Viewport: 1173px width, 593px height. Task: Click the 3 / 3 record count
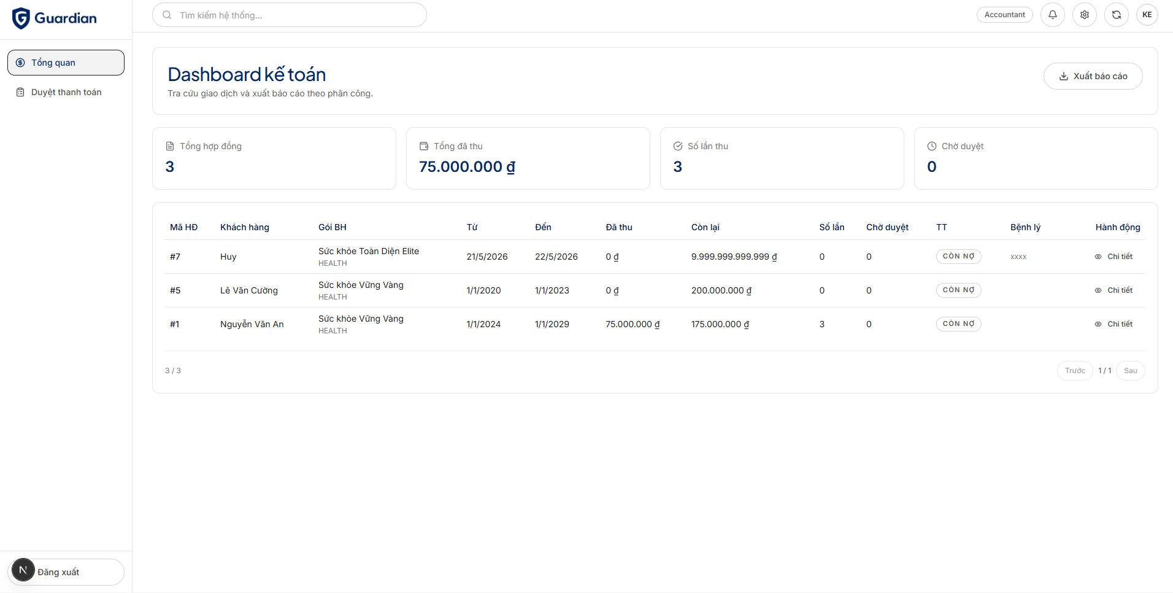(x=173, y=371)
